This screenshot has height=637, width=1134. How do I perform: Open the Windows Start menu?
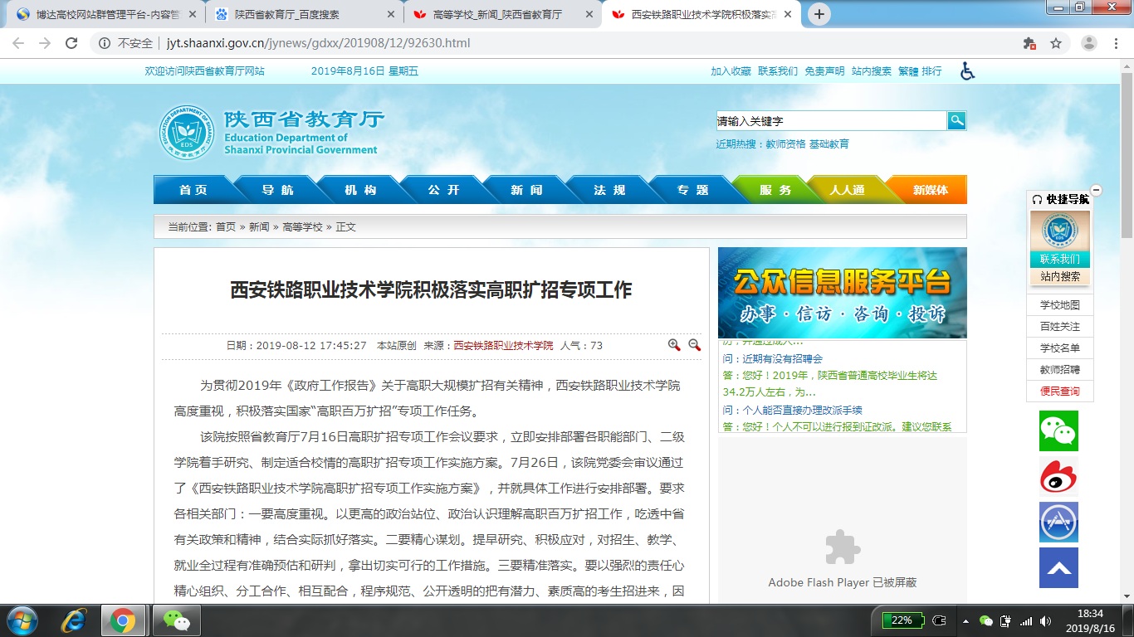tap(22, 620)
